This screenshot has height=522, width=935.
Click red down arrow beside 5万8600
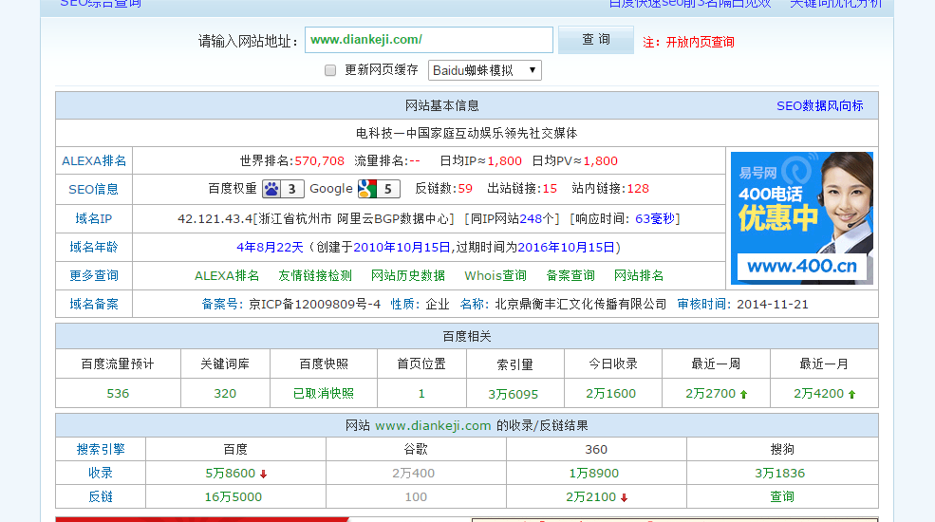pos(263,475)
